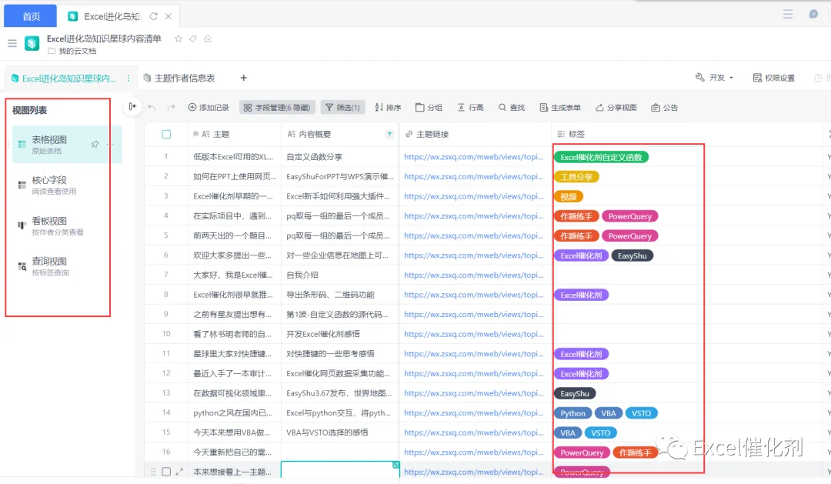The image size is (831, 484).
Task: Collapse the view list panel
Action: pyautogui.click(x=132, y=106)
